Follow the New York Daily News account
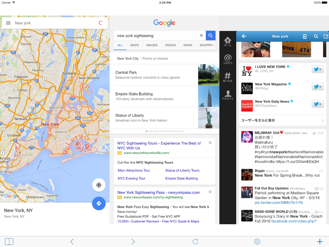Viewport: 329px width, 247px height. click(x=318, y=104)
